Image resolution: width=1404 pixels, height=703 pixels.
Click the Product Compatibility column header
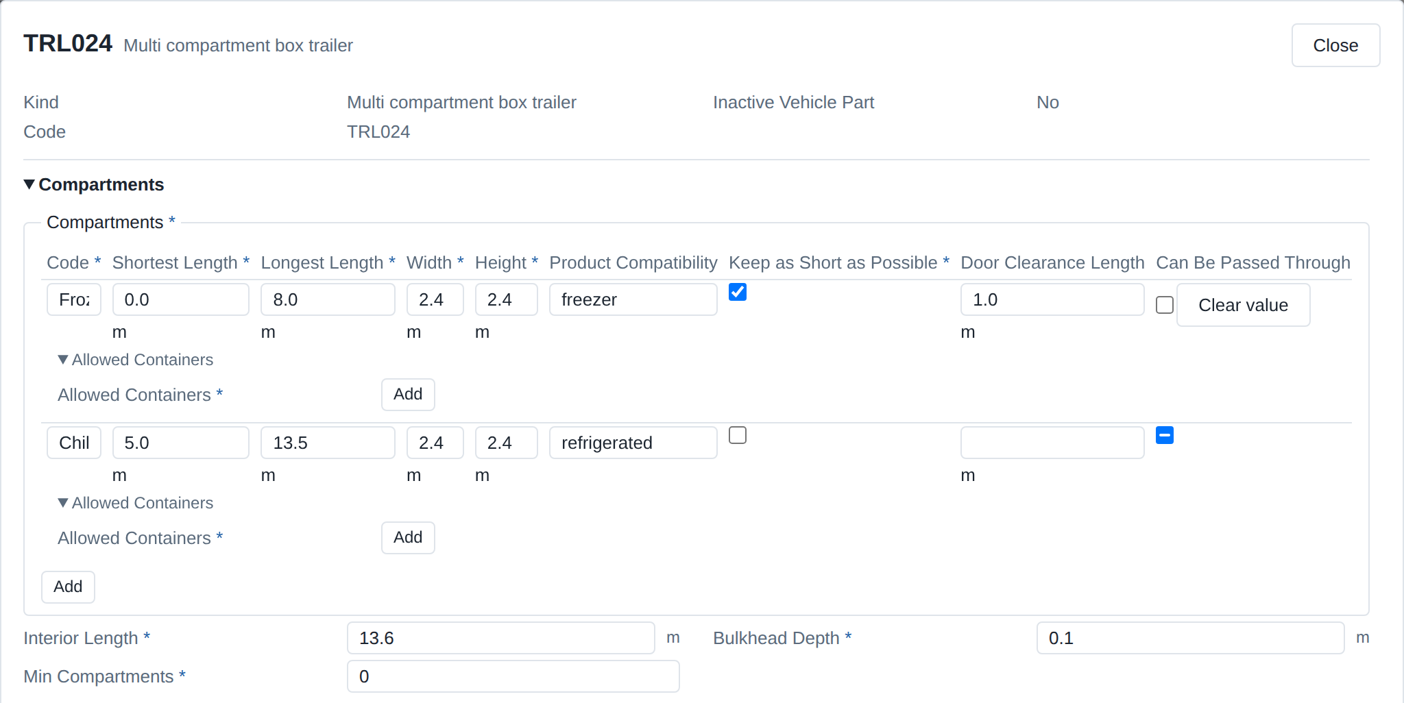click(633, 262)
